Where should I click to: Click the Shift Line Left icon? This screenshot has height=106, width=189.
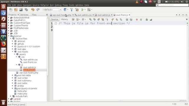pos(127,19)
